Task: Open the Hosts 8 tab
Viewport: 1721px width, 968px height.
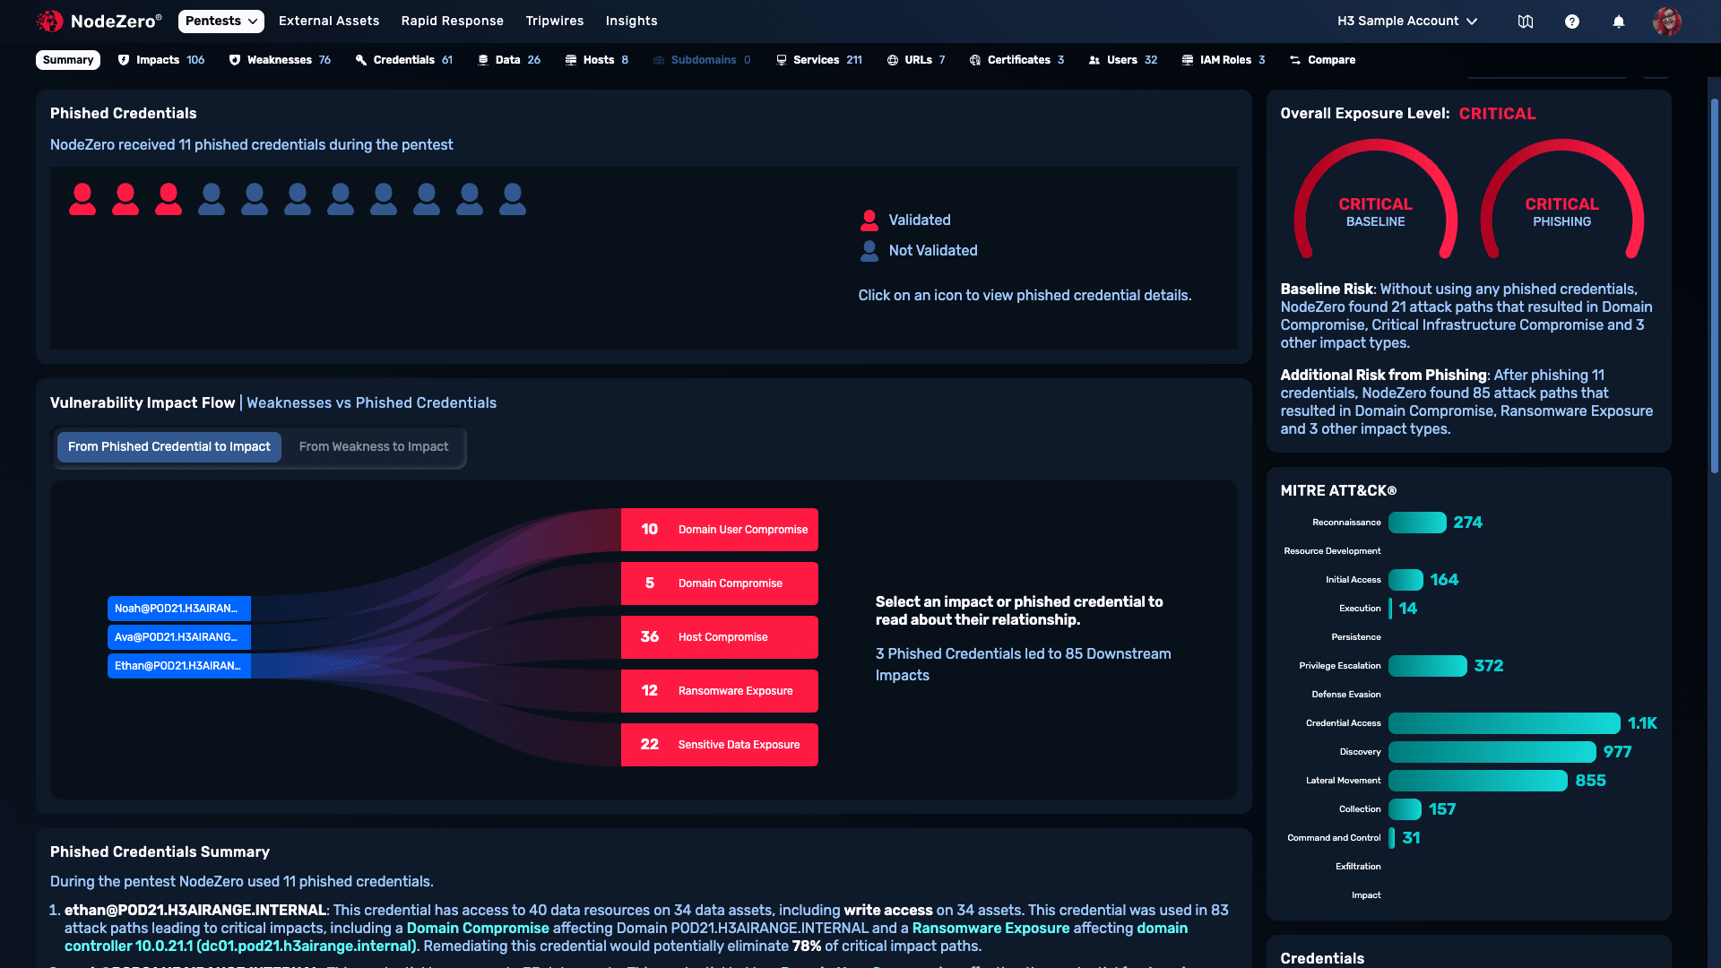Action: point(597,60)
